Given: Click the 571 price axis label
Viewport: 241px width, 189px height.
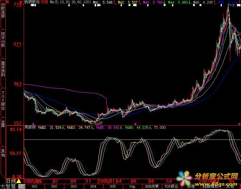Looking at the screenshot, I should click(18, 44).
